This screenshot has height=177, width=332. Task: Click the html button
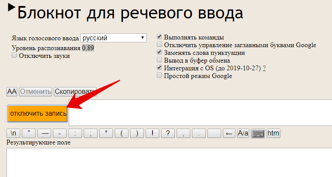click(x=274, y=133)
